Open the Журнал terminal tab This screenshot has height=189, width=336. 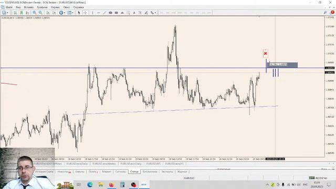pyautogui.click(x=182, y=172)
